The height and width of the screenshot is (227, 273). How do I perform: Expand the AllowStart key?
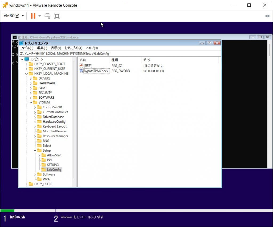pyautogui.click(x=39, y=155)
